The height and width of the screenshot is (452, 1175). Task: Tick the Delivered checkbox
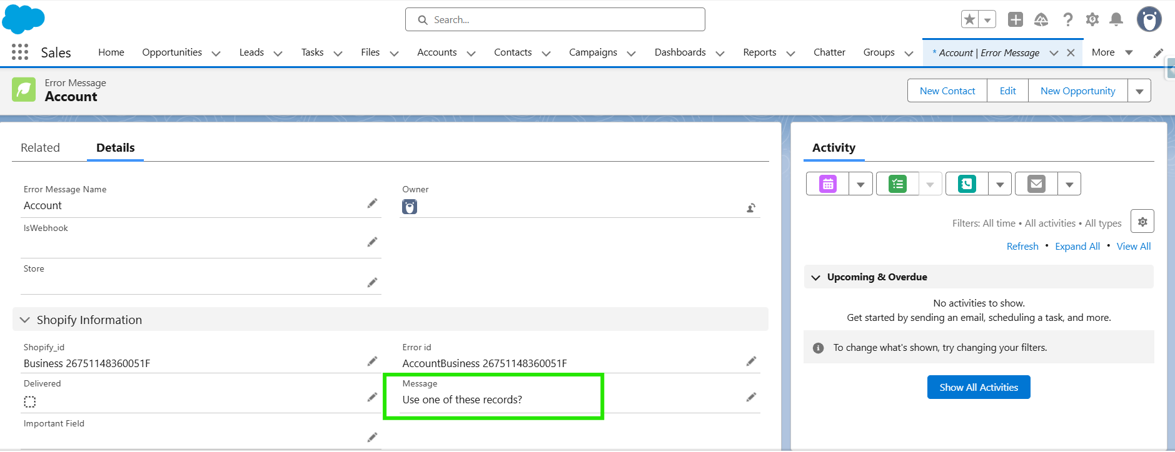pos(30,401)
